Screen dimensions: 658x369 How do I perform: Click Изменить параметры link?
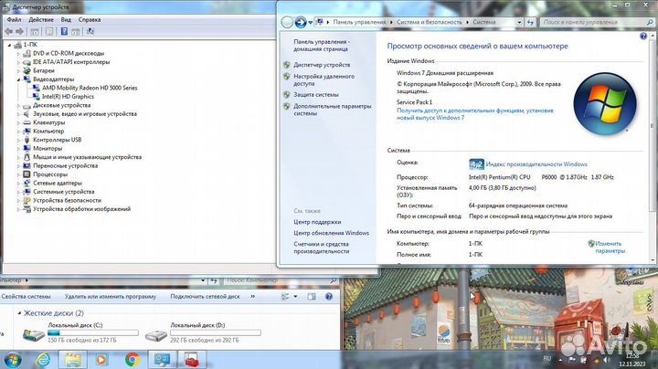(610, 247)
